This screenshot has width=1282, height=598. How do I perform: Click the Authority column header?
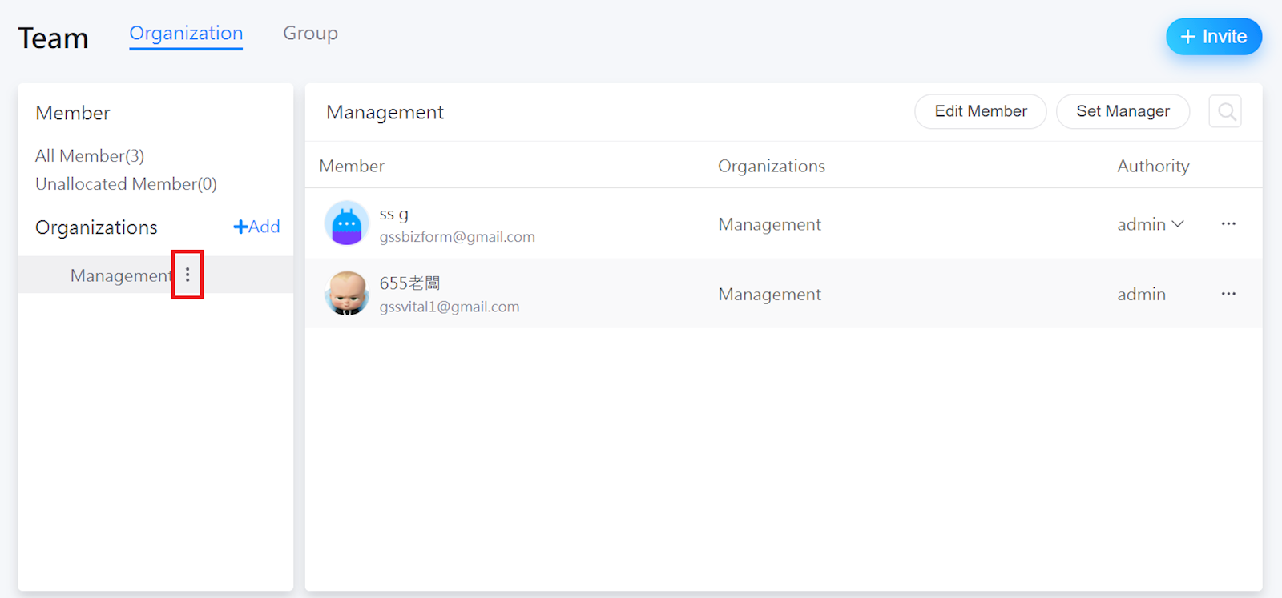pos(1152,167)
